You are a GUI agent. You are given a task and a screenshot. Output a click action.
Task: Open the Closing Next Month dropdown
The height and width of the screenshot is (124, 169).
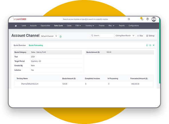125,36
